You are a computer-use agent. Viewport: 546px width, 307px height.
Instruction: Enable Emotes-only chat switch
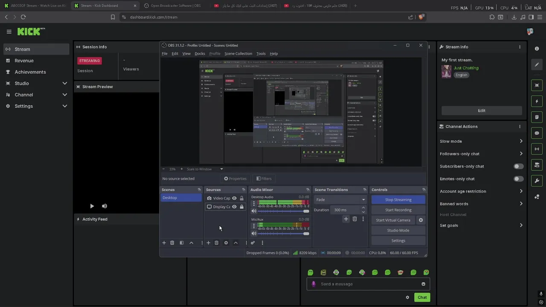pyautogui.click(x=518, y=179)
